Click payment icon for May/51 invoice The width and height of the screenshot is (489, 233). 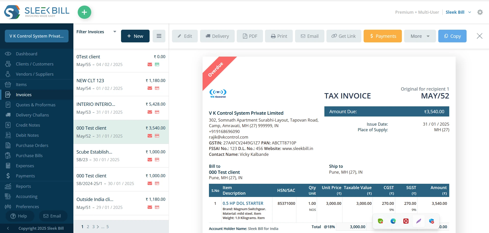point(157,207)
